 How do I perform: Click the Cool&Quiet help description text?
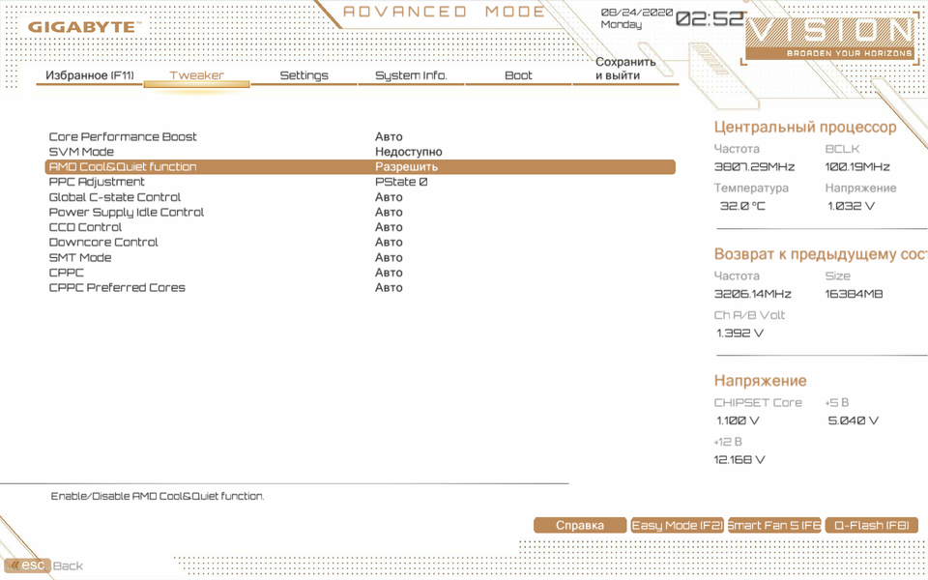tap(158, 497)
